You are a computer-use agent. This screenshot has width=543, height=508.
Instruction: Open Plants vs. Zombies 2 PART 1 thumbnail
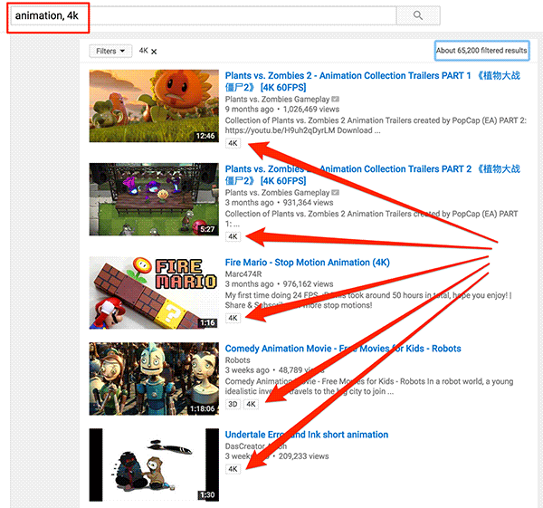point(154,106)
